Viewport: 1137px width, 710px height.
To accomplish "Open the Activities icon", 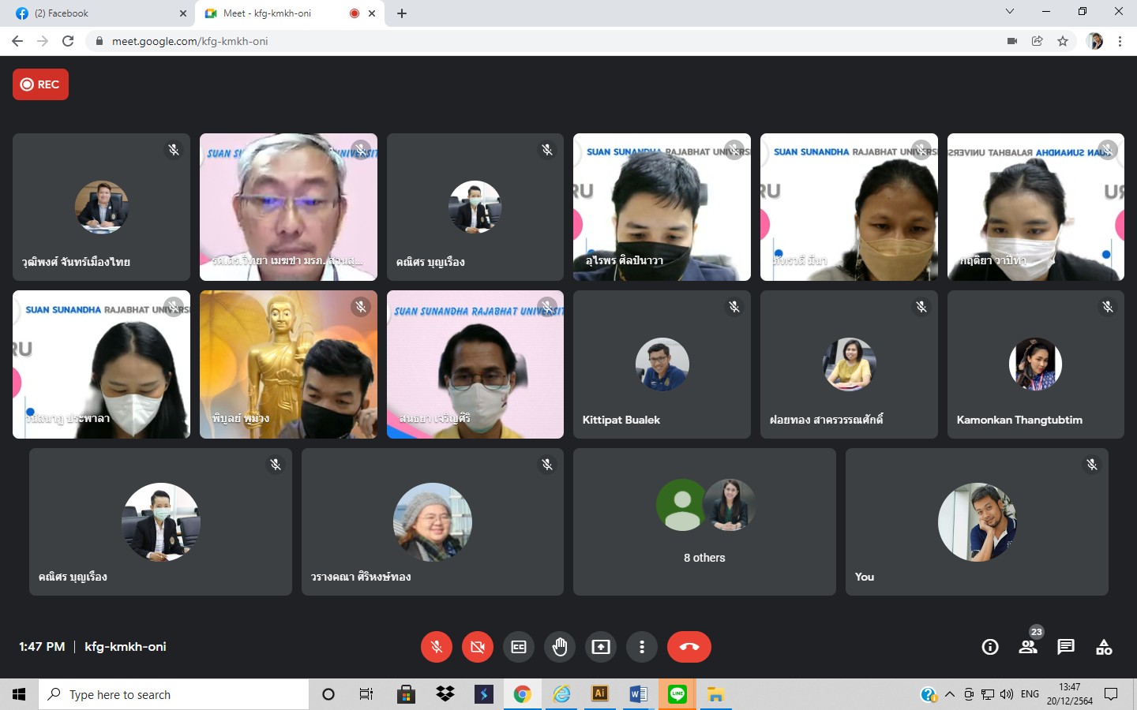I will coord(1104,647).
